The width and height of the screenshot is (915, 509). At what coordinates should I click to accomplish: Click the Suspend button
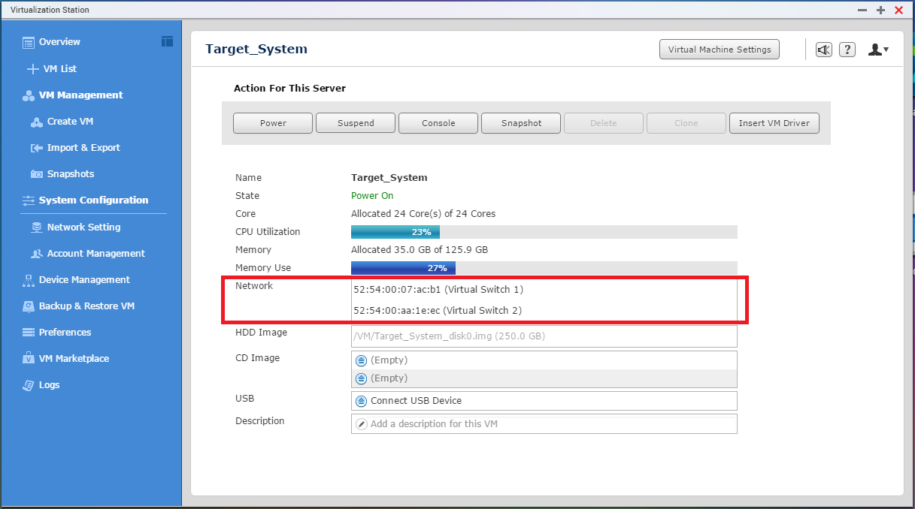(x=356, y=123)
